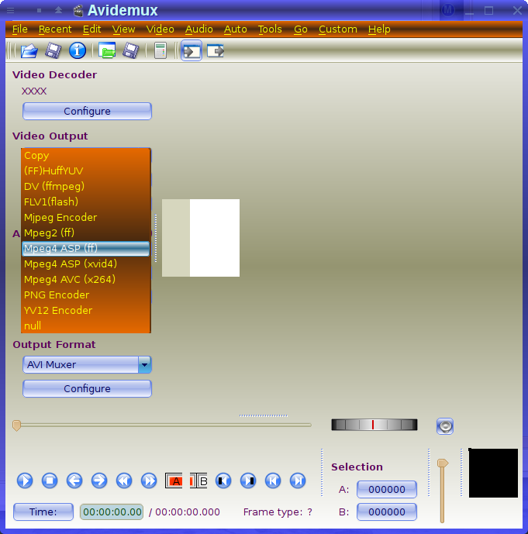The height and width of the screenshot is (534, 528).
Task: Open the Auto menu
Action: (236, 29)
